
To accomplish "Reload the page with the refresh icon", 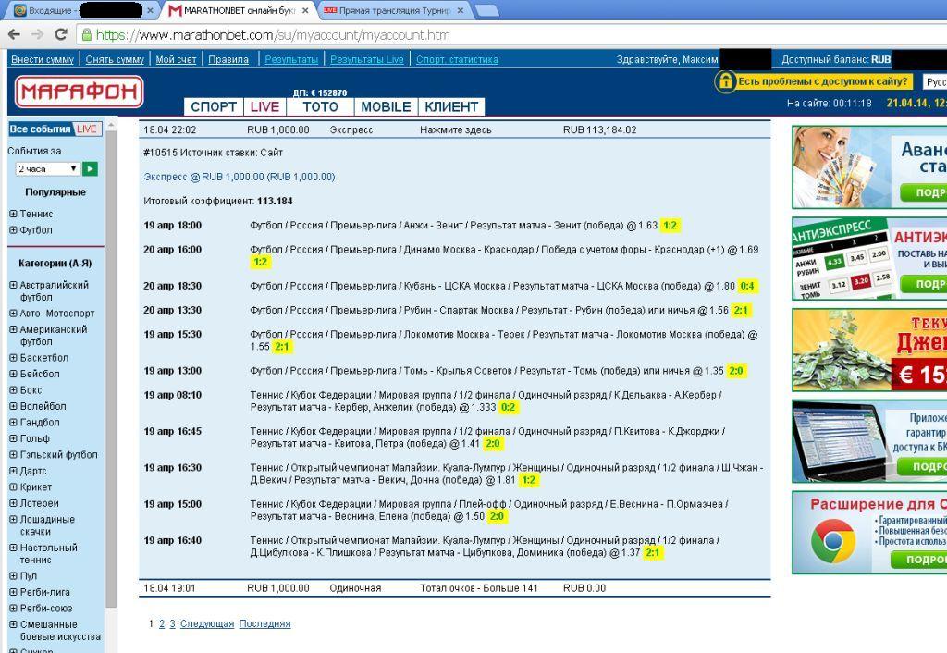I will (x=61, y=34).
